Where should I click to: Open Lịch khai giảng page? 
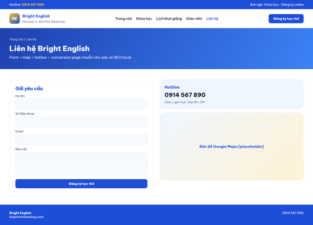169,18
